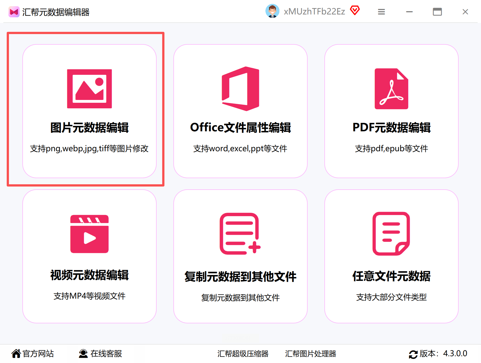The width and height of the screenshot is (481, 363).
Task: Click the 汇帮元数据编辑器 app logo
Action: point(14,12)
